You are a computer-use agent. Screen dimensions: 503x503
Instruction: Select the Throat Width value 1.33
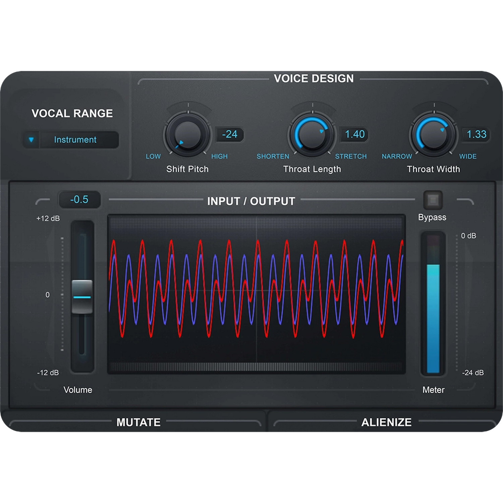click(476, 134)
